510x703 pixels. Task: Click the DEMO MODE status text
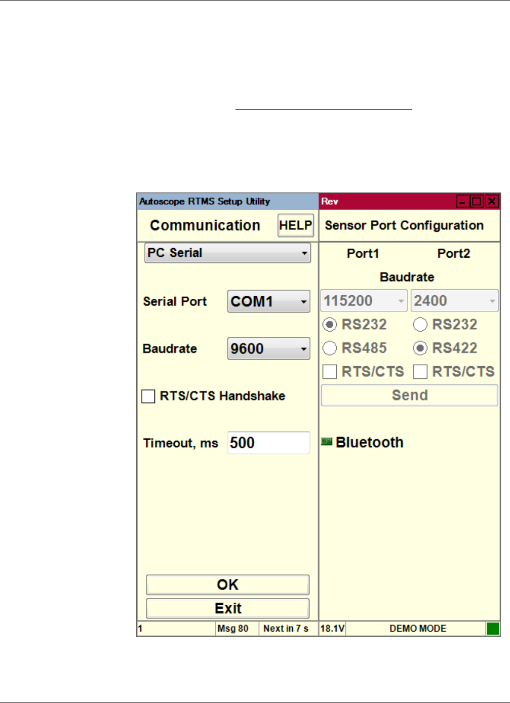(x=418, y=629)
